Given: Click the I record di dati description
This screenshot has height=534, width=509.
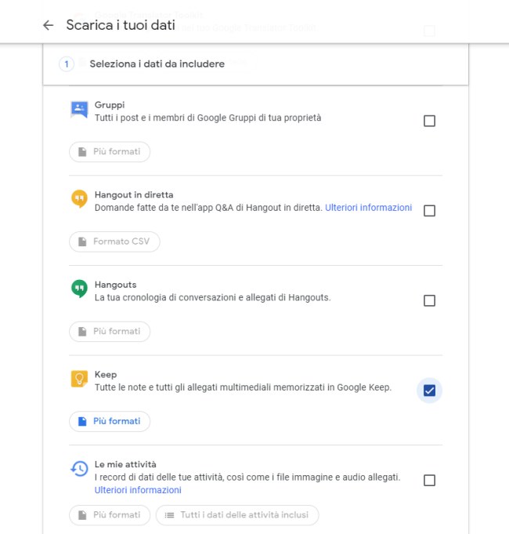Looking at the screenshot, I should pyautogui.click(x=247, y=477).
